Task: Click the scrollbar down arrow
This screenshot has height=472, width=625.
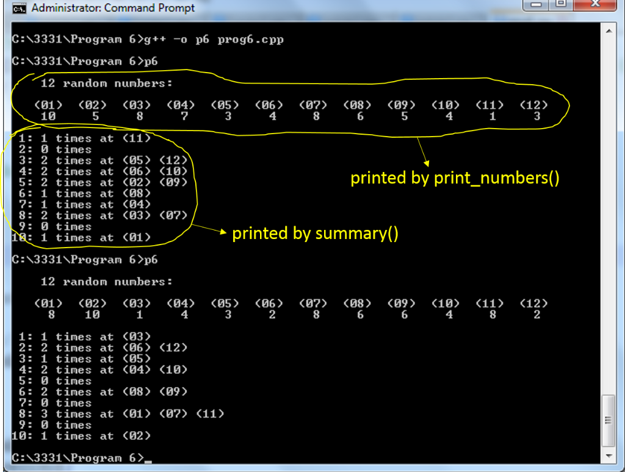Action: pyautogui.click(x=609, y=455)
